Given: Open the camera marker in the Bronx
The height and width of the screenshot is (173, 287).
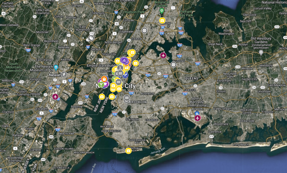Looking at the screenshot, I should coord(162,20).
